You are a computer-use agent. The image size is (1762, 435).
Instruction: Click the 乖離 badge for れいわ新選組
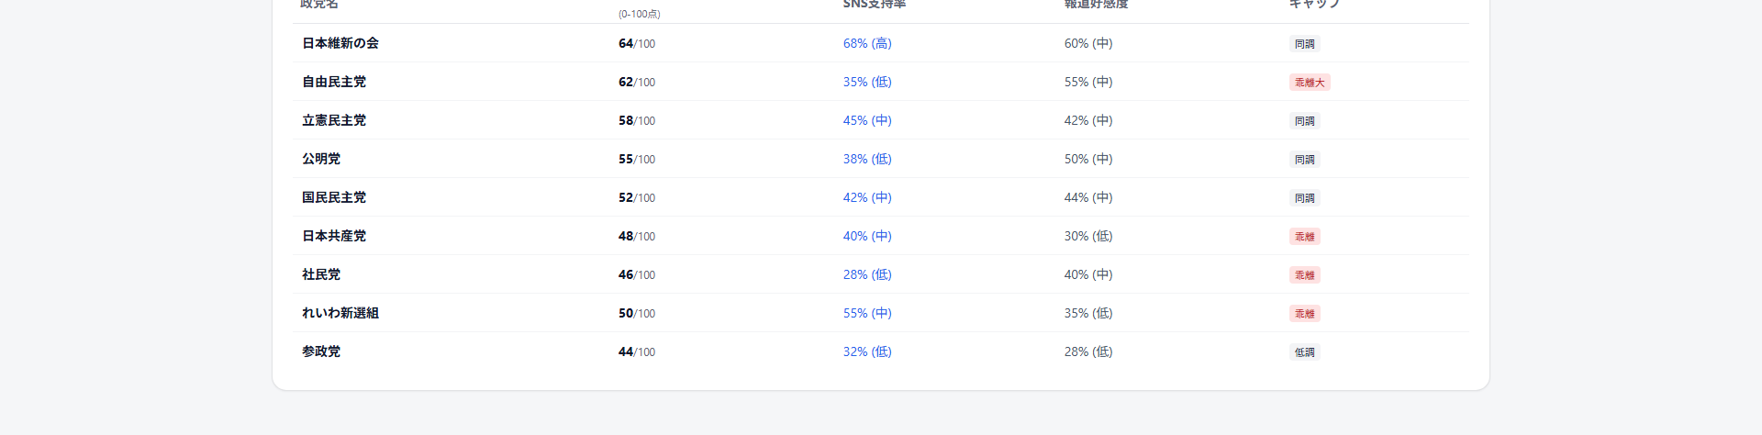click(x=1304, y=314)
